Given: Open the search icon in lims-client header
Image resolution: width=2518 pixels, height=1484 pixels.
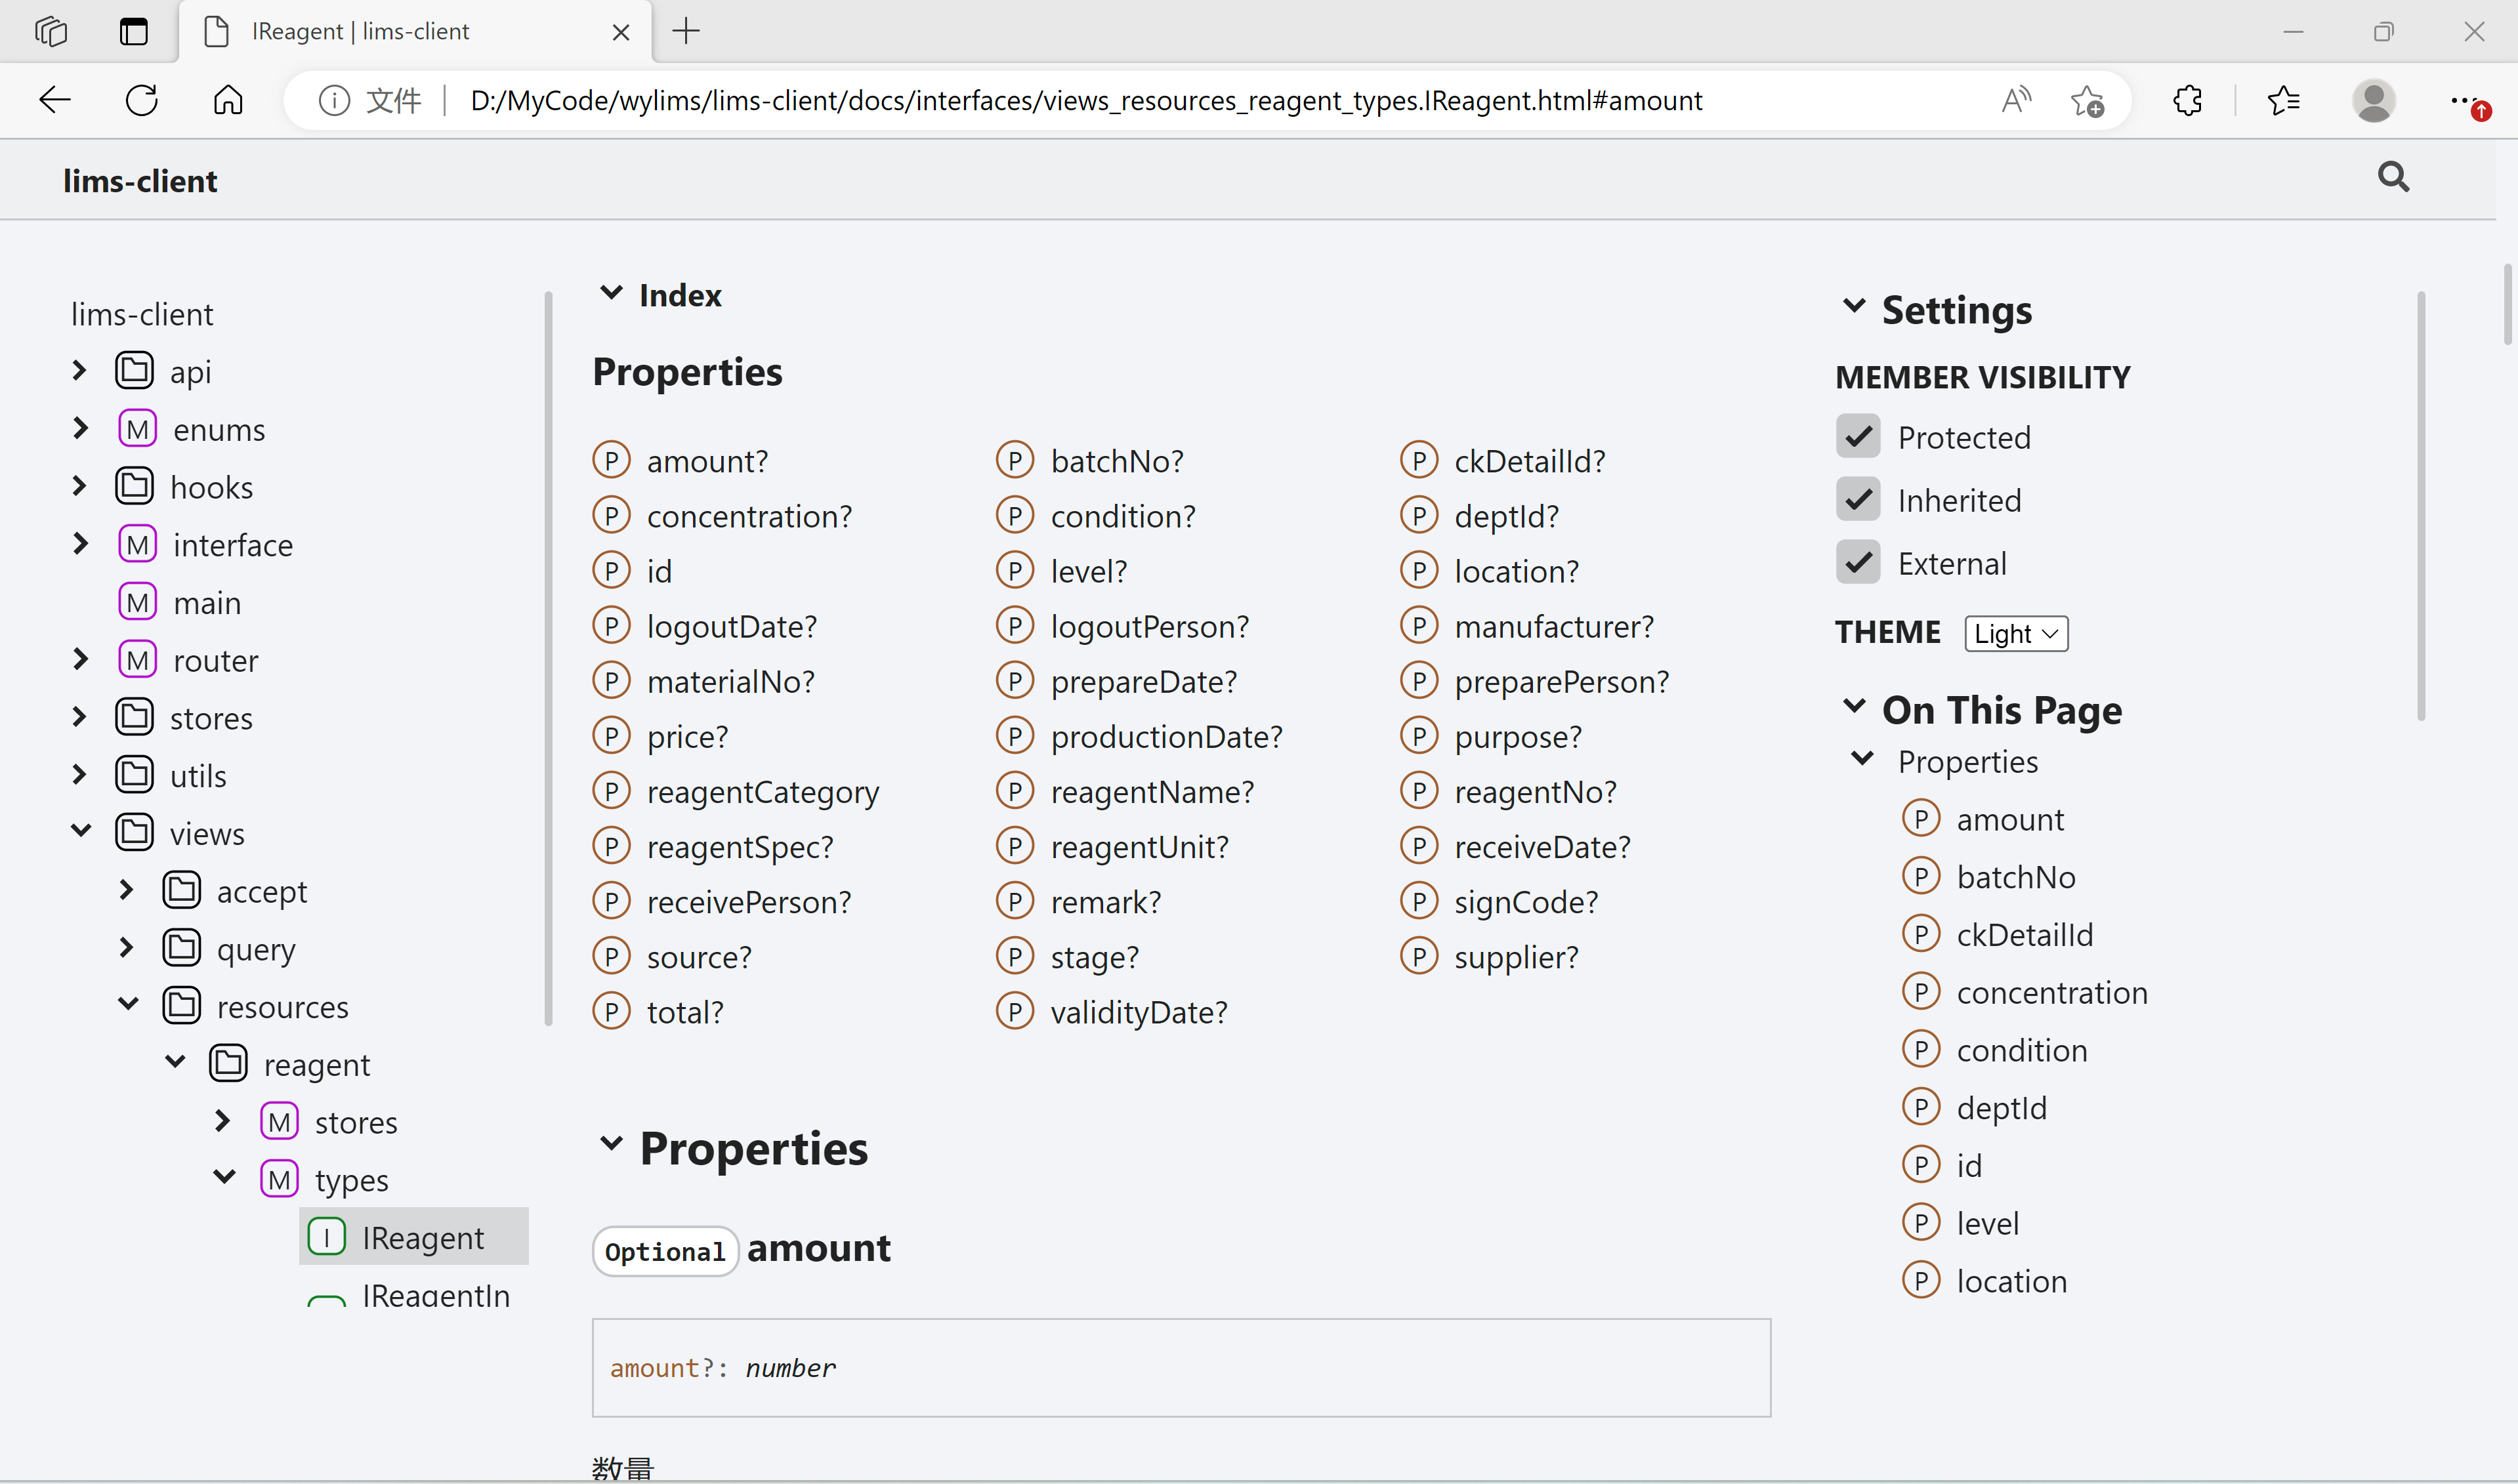Looking at the screenshot, I should click(x=2392, y=178).
